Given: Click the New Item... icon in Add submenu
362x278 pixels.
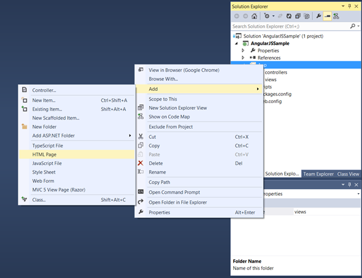Looking at the screenshot, I should click(25, 100).
